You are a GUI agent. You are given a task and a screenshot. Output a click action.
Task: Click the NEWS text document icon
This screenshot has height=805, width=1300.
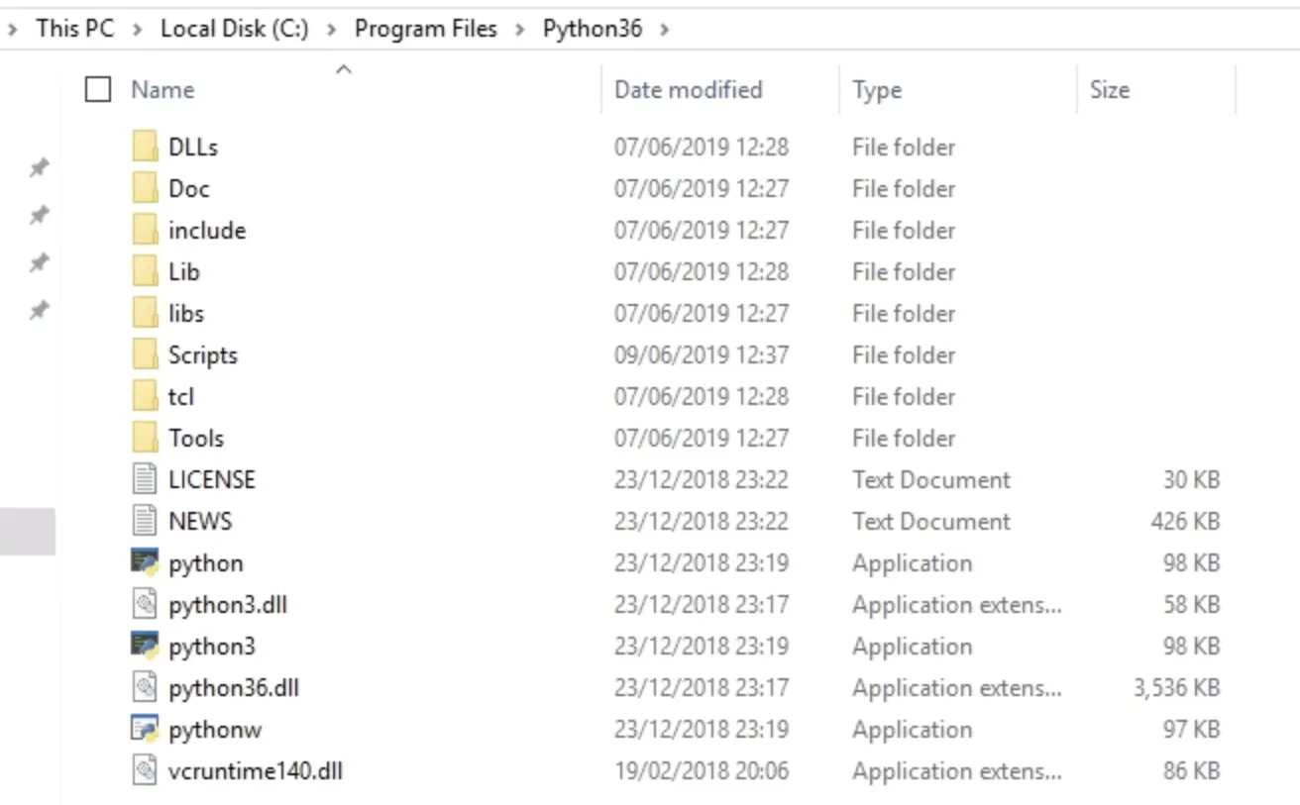(x=145, y=521)
